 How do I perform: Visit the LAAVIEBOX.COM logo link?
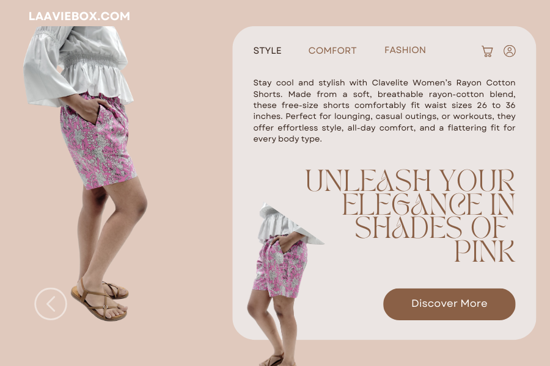coord(79,16)
